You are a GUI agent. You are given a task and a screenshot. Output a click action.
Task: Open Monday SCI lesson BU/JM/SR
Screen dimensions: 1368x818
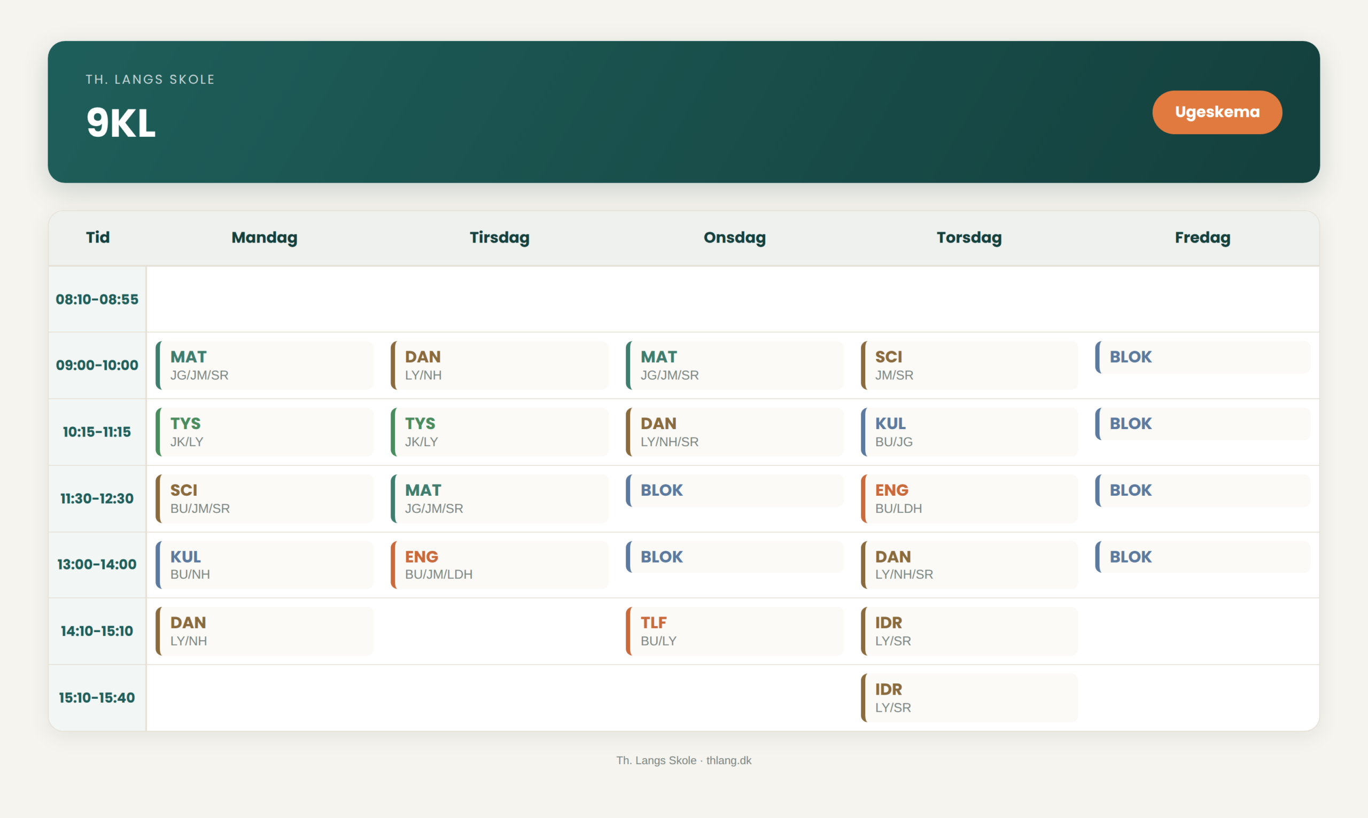tap(265, 498)
